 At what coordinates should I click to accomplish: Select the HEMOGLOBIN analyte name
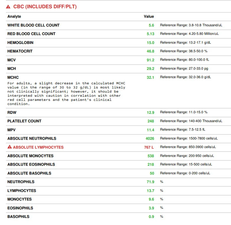pos(20,43)
